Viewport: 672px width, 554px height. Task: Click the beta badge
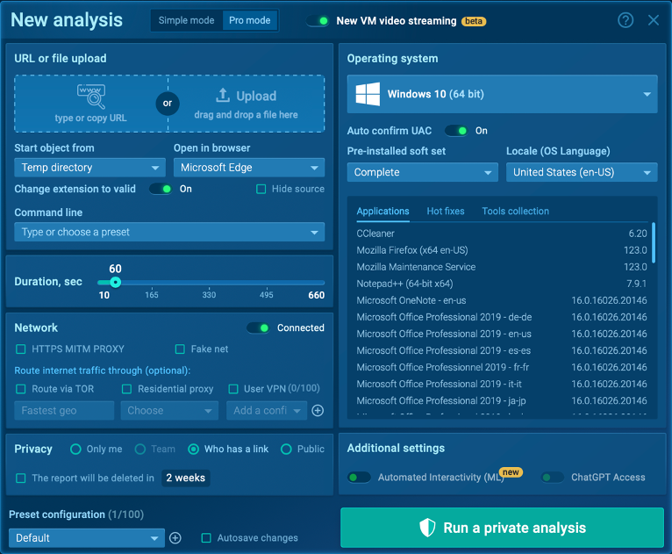point(474,21)
